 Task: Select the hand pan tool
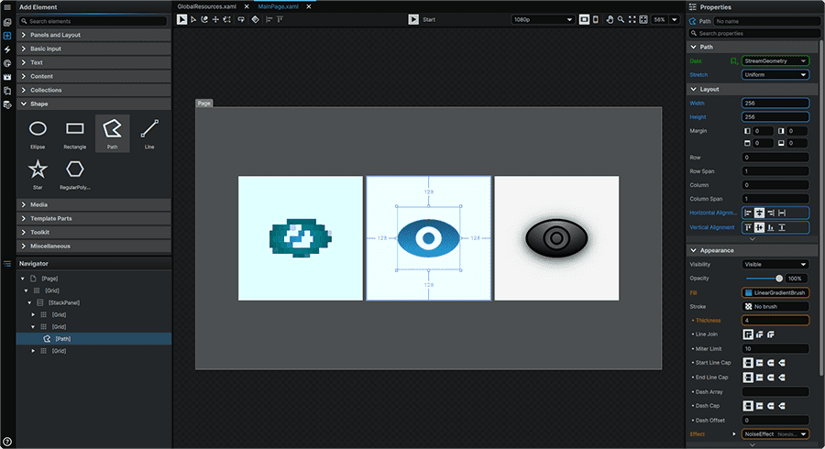[610, 19]
